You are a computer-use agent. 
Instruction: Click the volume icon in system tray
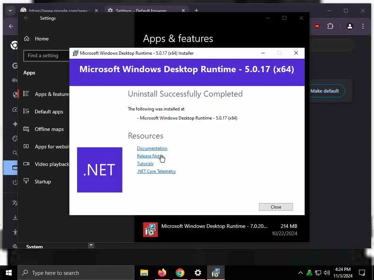327,273
